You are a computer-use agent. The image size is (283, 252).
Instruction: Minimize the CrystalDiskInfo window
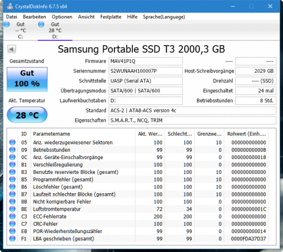(x=233, y=6)
